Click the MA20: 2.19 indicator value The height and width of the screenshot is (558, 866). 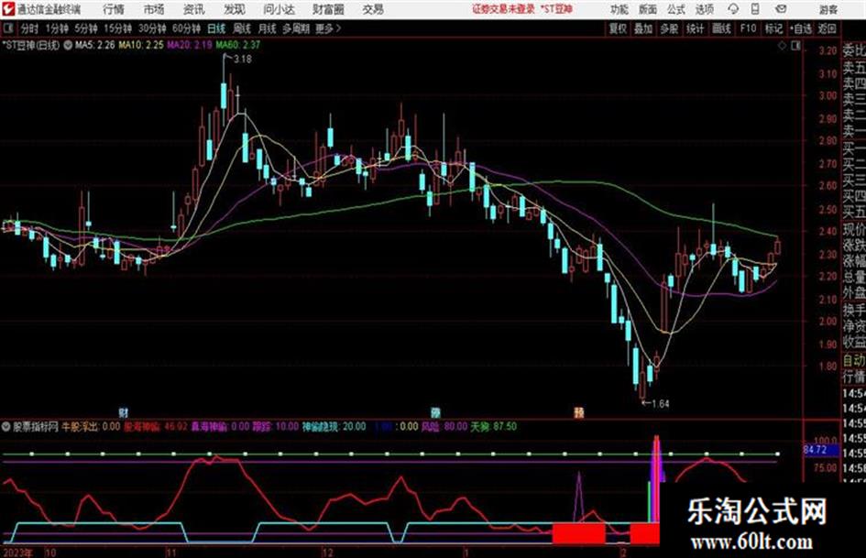[x=190, y=45]
